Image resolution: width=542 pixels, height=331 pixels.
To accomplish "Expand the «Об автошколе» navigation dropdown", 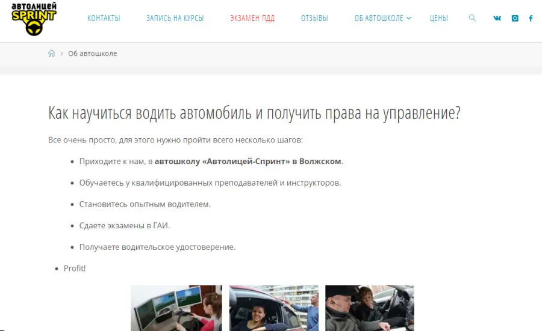I will (x=382, y=18).
